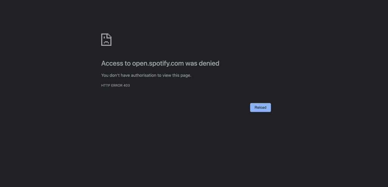Select the 'Access to open.spotify.com was denied' heading

click(160, 63)
